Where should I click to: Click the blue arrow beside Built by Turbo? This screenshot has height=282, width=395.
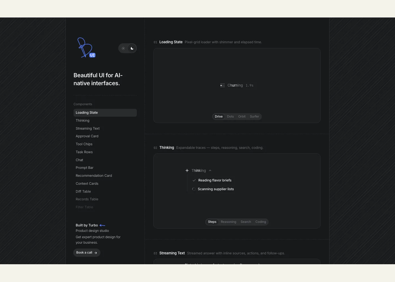click(x=102, y=225)
